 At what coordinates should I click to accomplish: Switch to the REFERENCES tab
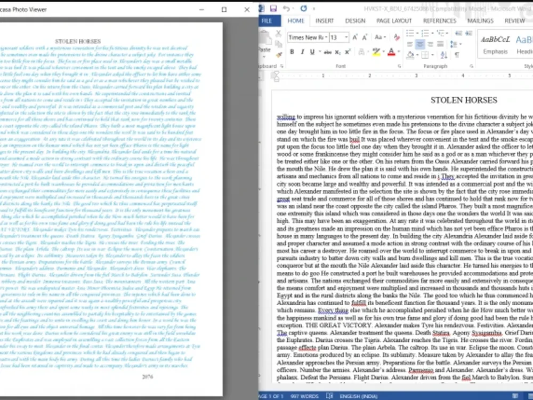pyautogui.click(x=440, y=21)
